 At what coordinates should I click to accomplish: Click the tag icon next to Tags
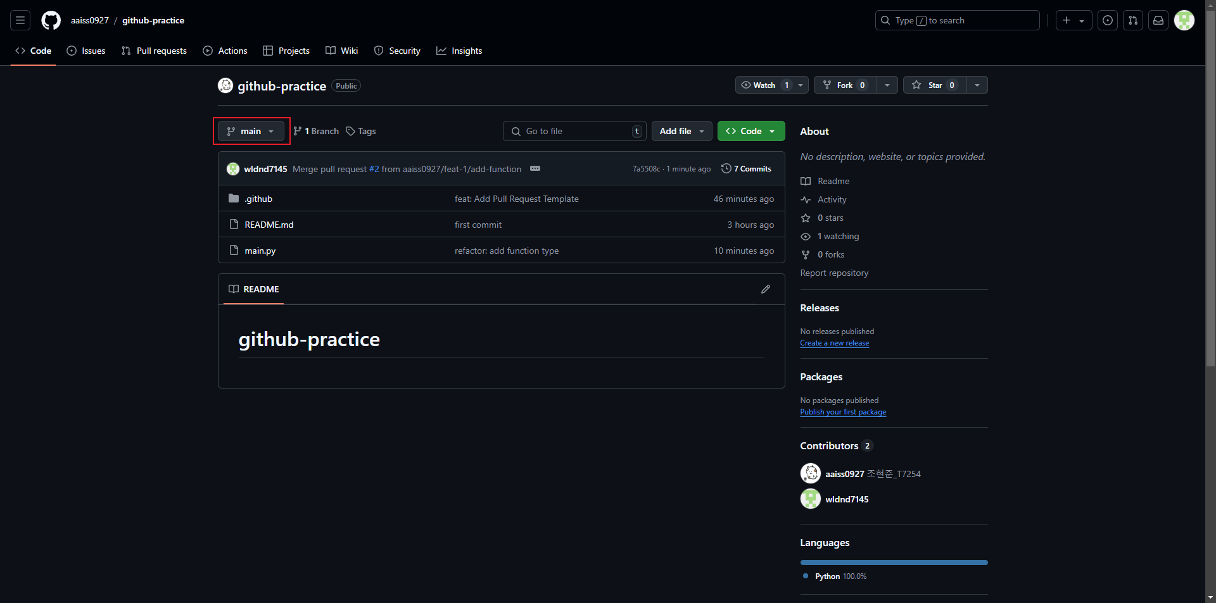[x=350, y=131]
